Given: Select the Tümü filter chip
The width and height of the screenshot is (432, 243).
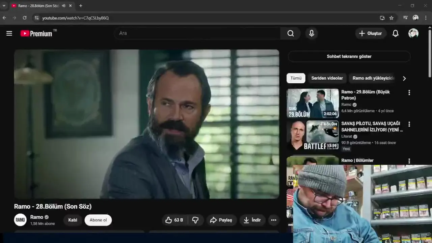Looking at the screenshot, I should pos(296,78).
